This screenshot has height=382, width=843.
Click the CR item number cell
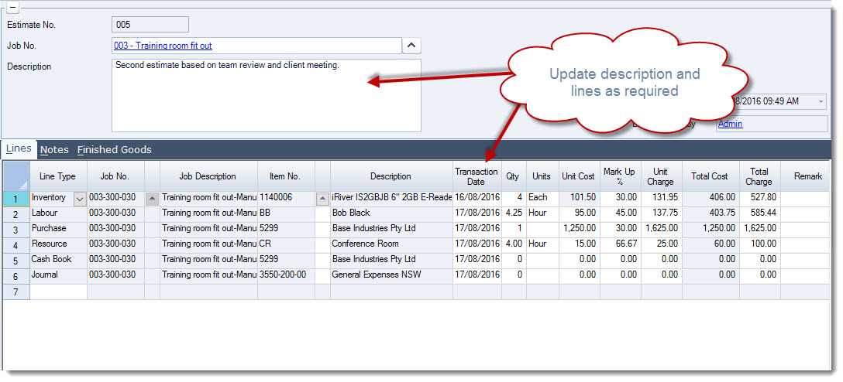point(286,244)
